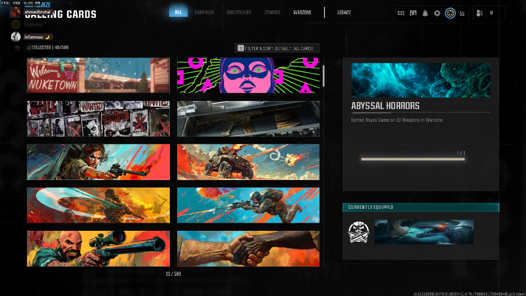
Task: Switch to the ZOMBIES tab
Action: [x=272, y=12]
